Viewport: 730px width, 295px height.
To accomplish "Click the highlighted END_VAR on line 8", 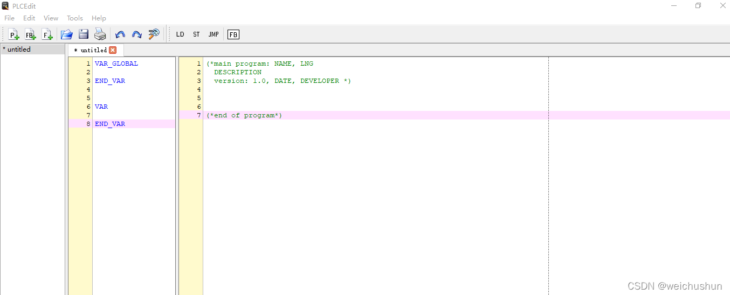I will (x=110, y=124).
